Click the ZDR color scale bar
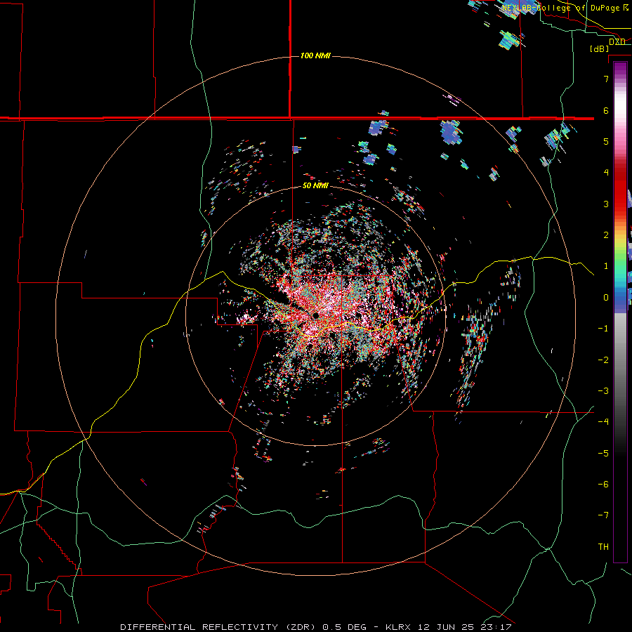Viewport: 632px width, 632px height. pyautogui.click(x=620, y=312)
